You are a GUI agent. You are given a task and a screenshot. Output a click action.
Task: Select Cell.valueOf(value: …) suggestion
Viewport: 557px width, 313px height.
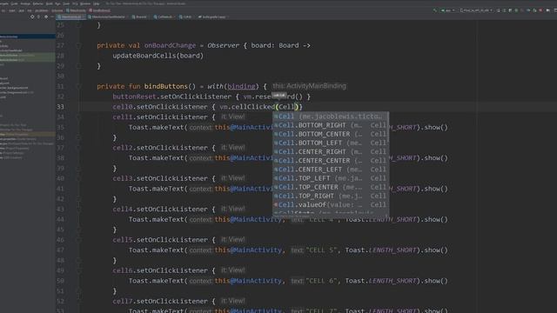pos(331,205)
